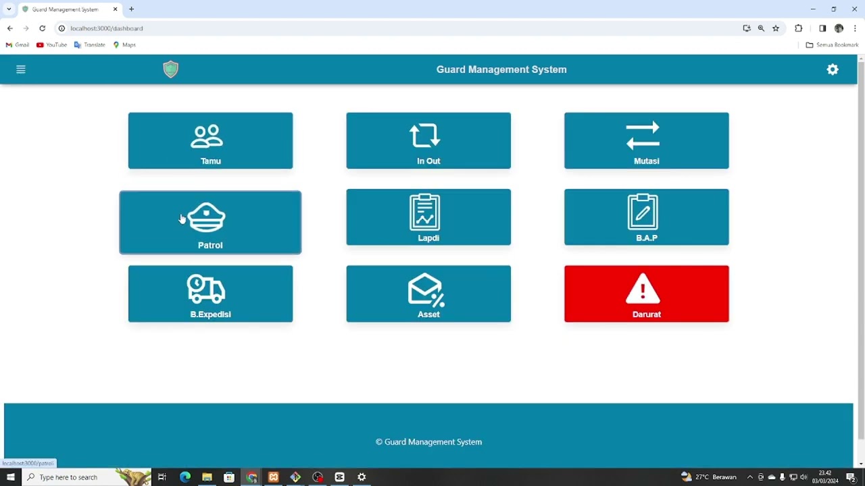Open the Chrome three-dot menu
The width and height of the screenshot is (865, 486).
(x=855, y=28)
